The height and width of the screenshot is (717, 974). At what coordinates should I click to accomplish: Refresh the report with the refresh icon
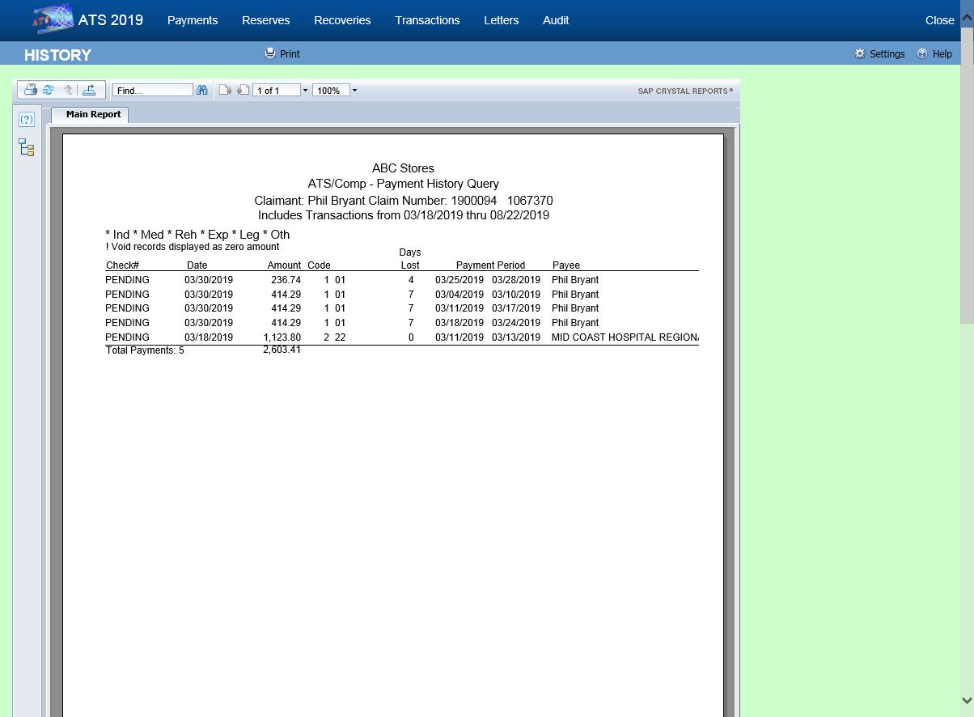[49, 90]
